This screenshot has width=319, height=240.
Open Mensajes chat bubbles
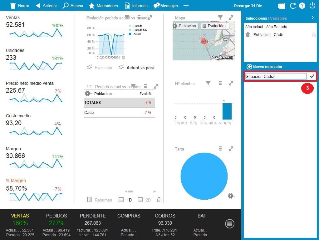tap(156, 6)
